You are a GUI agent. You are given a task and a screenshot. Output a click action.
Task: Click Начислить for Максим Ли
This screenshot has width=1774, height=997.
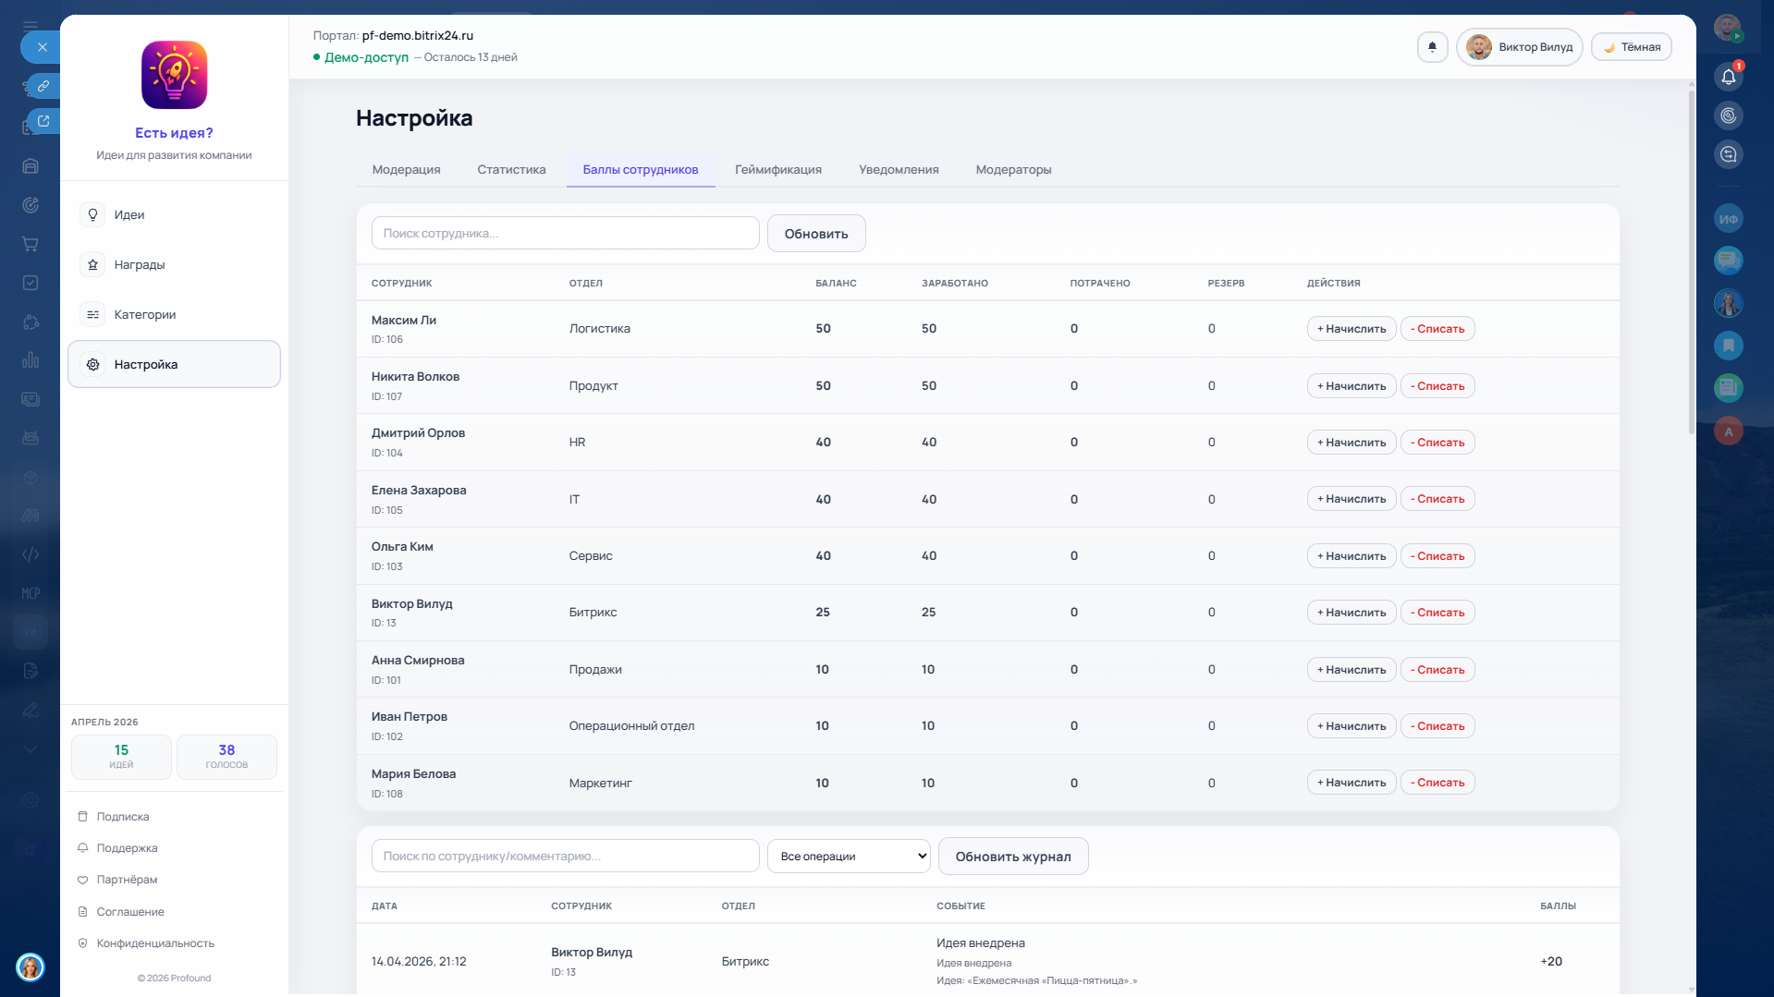(1351, 329)
